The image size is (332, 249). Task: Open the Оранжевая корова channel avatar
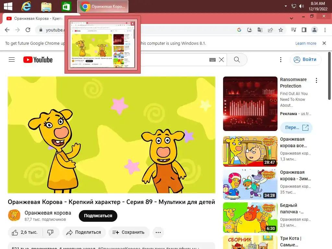pyautogui.click(x=14, y=215)
